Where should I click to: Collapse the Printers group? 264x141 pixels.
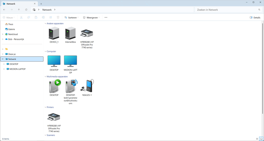click(x=46, y=107)
